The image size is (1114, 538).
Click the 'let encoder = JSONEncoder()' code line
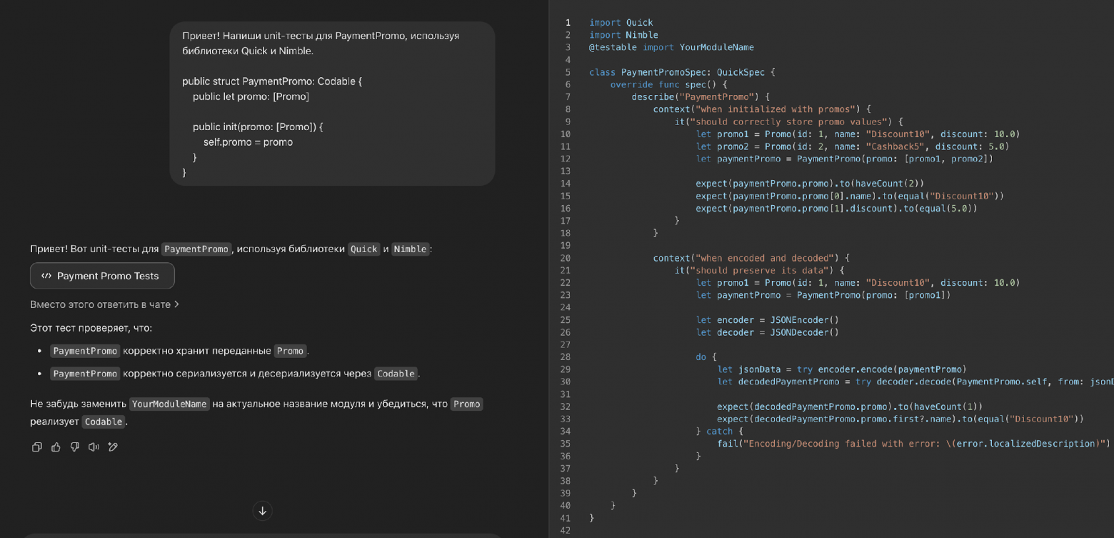click(x=767, y=320)
